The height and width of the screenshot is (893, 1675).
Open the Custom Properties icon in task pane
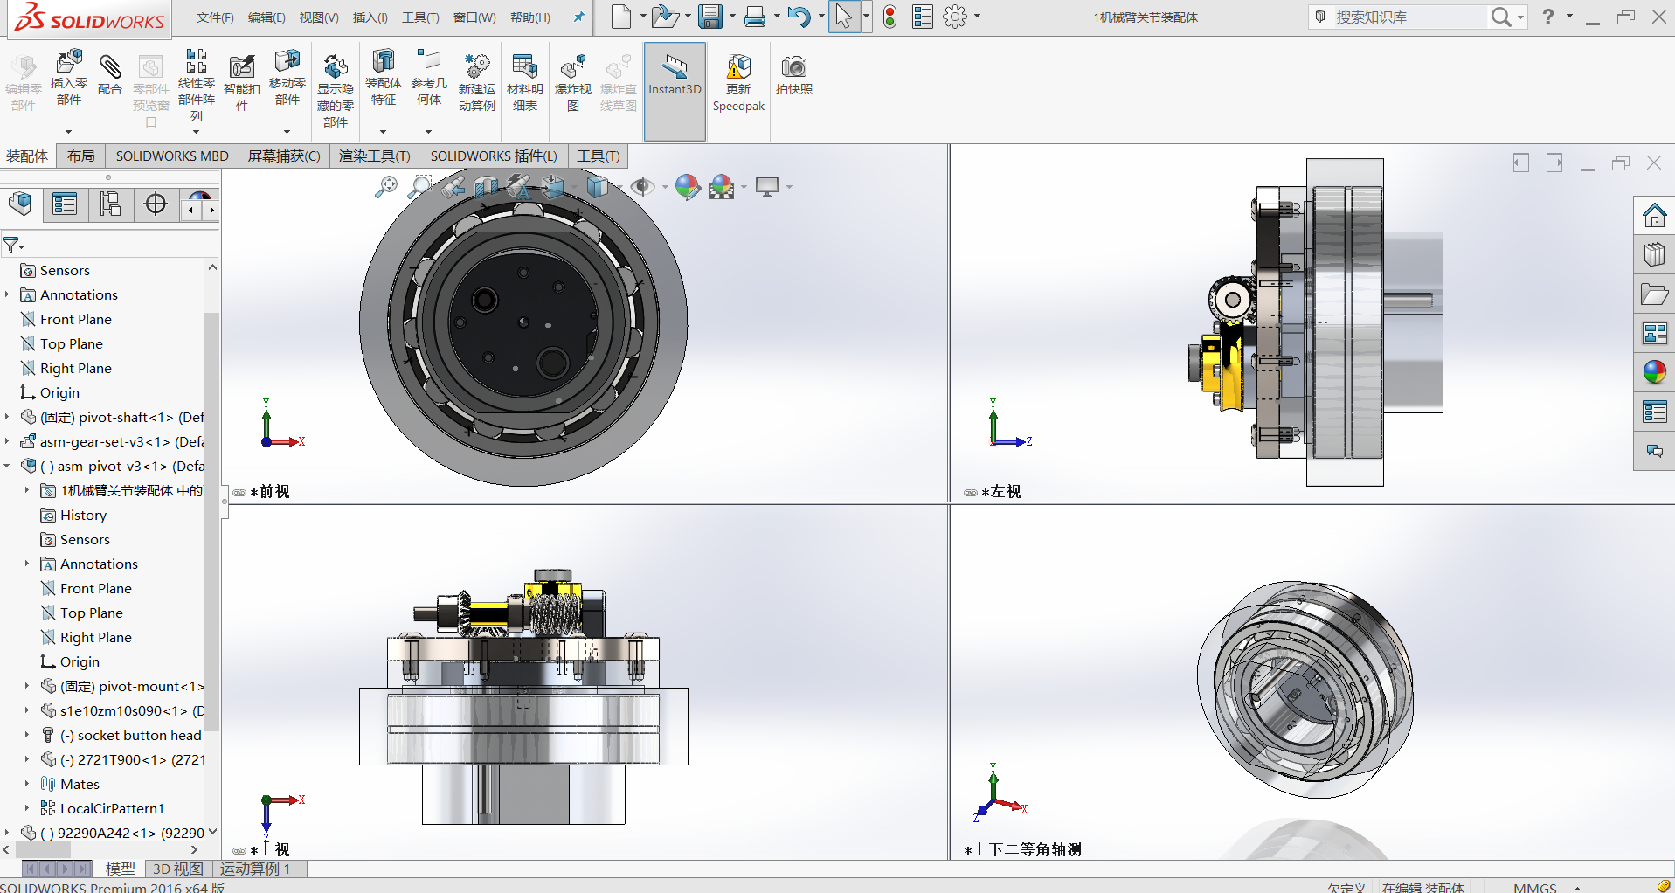click(1654, 412)
